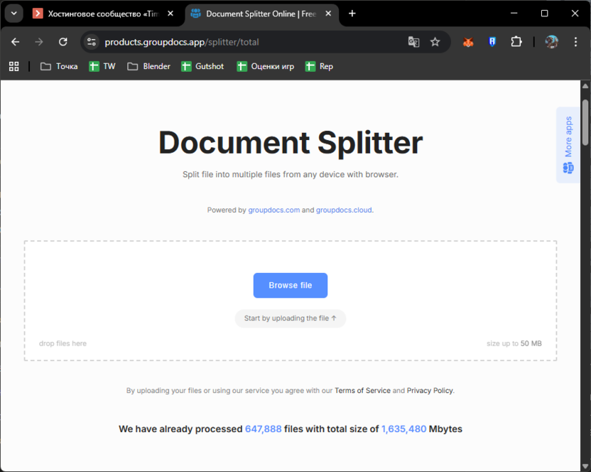
Task: Open the MetaMask extension icon
Action: (468, 42)
